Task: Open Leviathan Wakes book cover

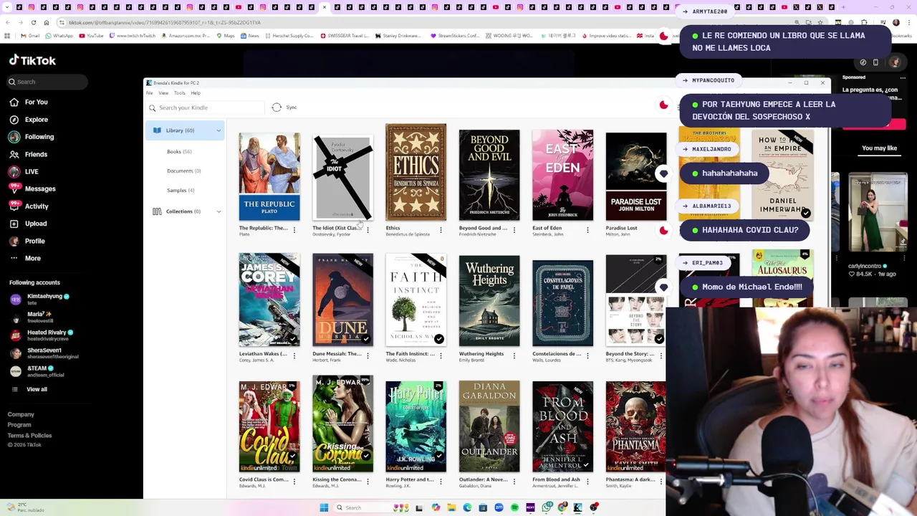Action: (269, 300)
